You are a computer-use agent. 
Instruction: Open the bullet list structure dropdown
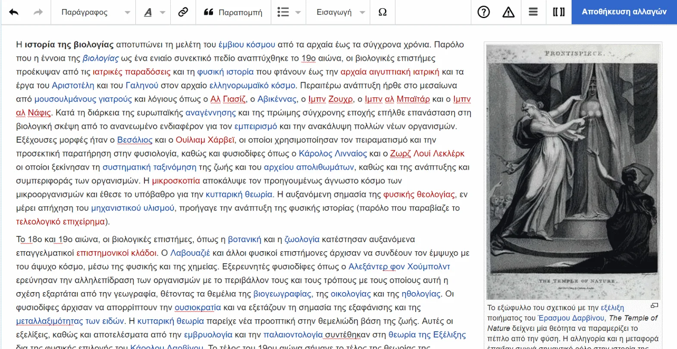[x=288, y=12]
